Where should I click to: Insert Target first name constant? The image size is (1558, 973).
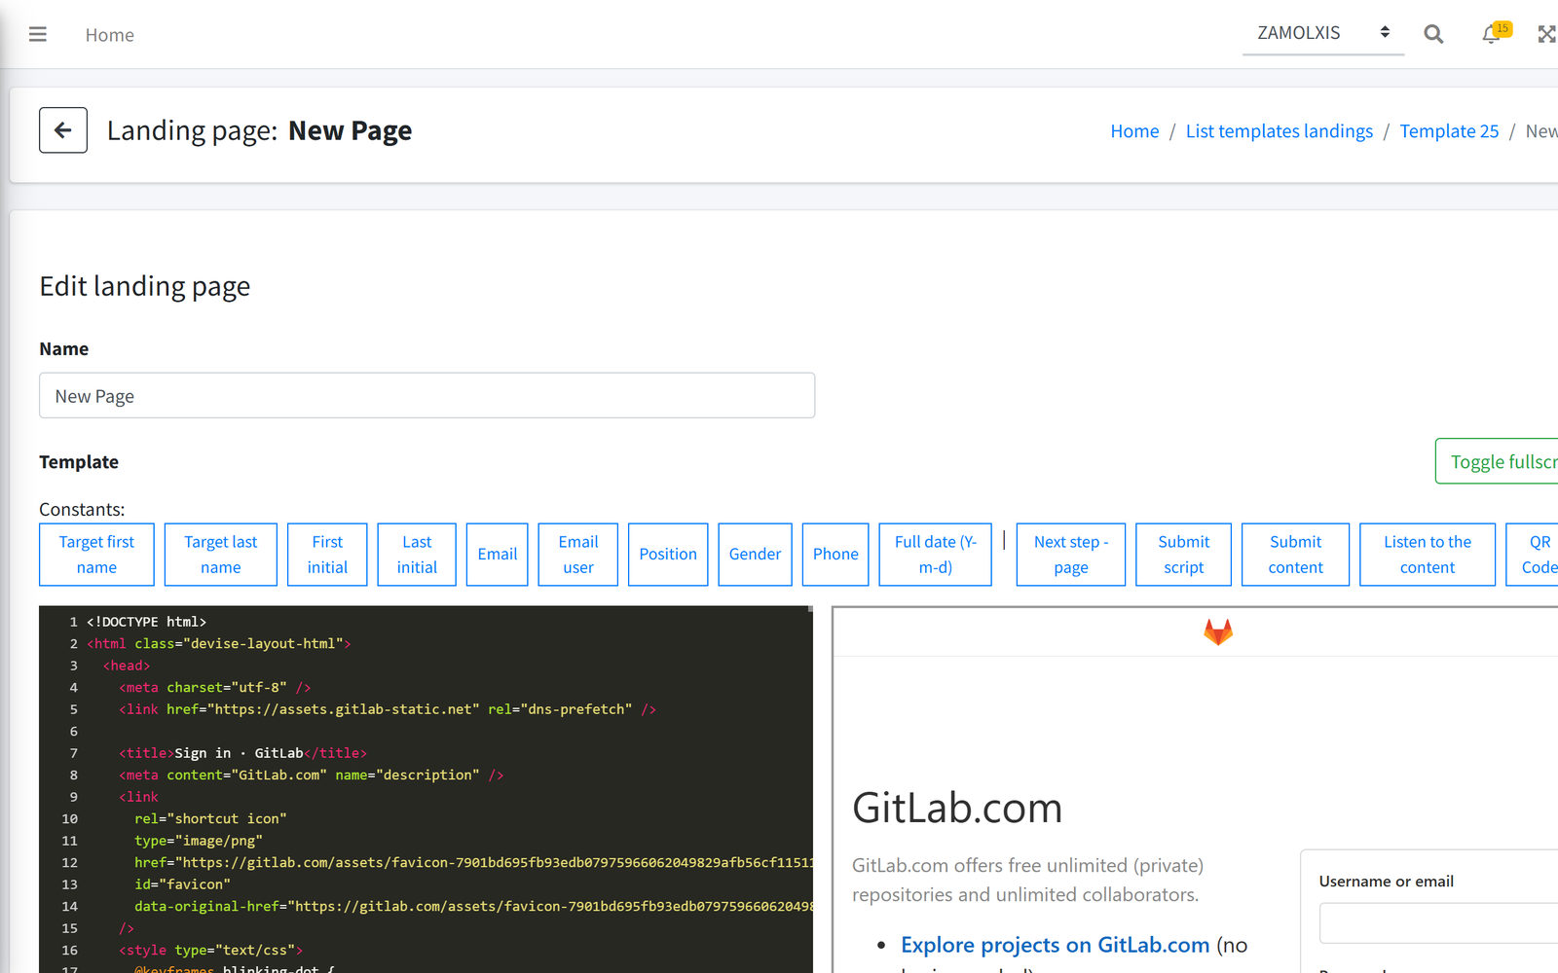[x=96, y=555]
